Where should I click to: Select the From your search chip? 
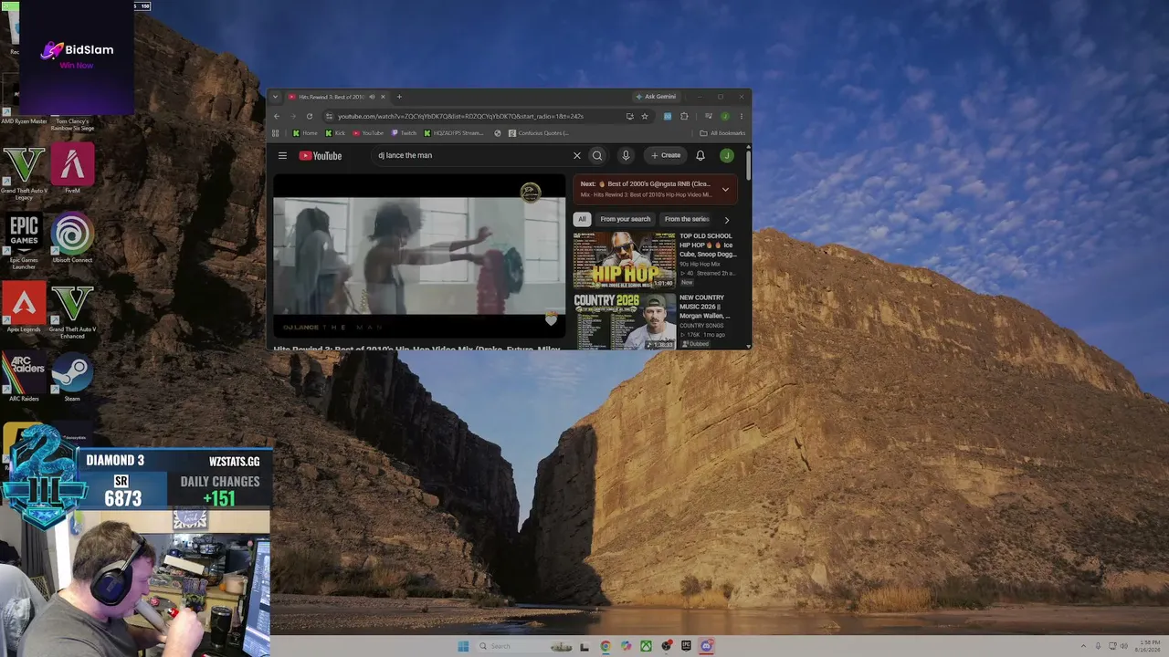coord(626,219)
